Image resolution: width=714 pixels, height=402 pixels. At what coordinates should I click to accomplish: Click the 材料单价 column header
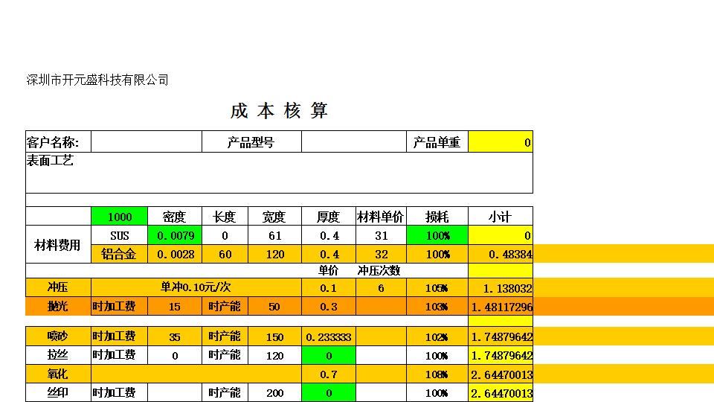(381, 217)
